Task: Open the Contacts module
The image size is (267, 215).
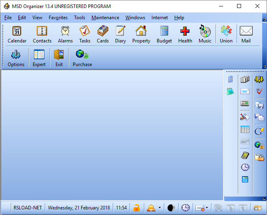Action: click(x=42, y=34)
